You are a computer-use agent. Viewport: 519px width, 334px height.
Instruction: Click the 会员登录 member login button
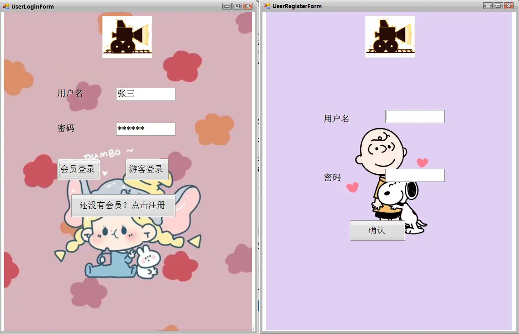[x=78, y=169]
